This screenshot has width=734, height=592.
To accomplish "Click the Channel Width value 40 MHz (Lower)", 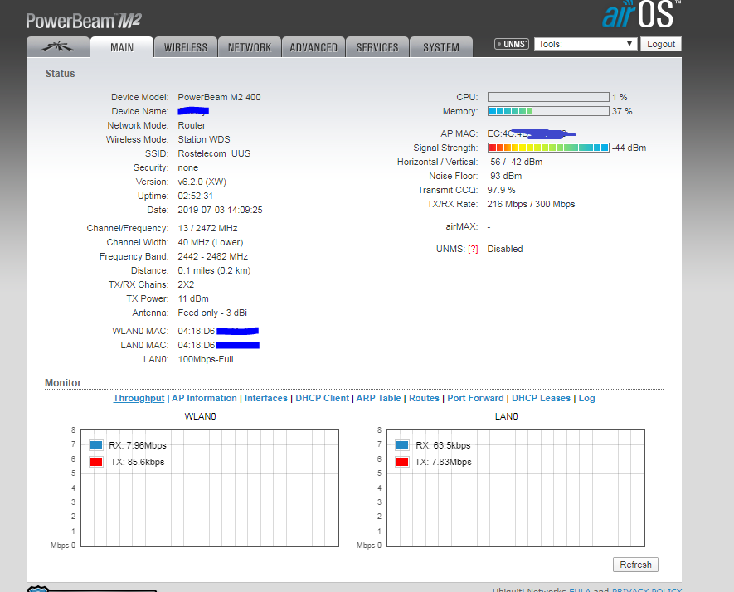I will (211, 242).
